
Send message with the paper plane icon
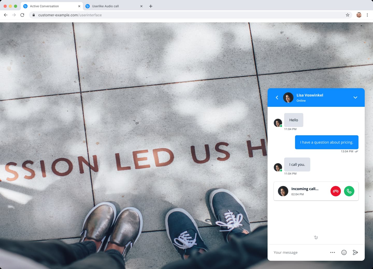[x=355, y=252]
